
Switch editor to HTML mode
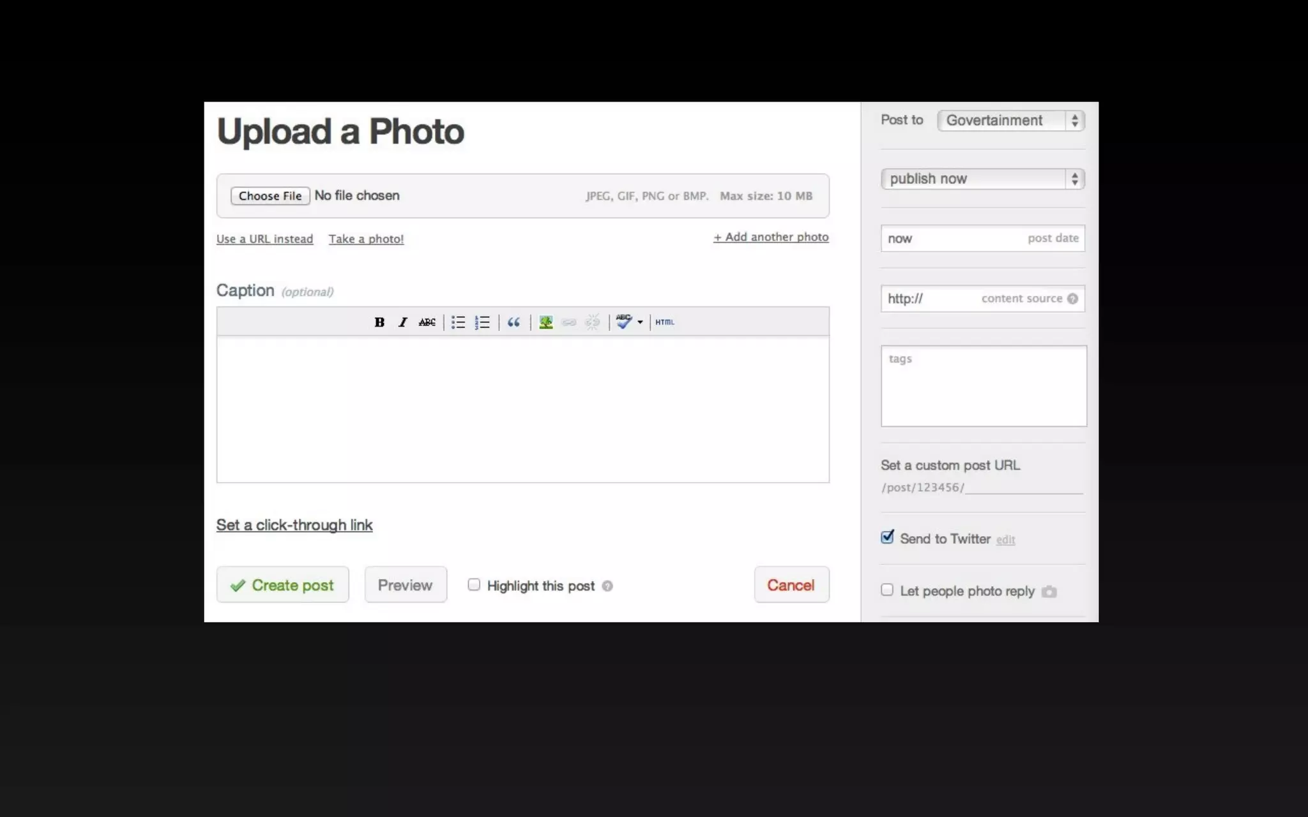tap(664, 322)
